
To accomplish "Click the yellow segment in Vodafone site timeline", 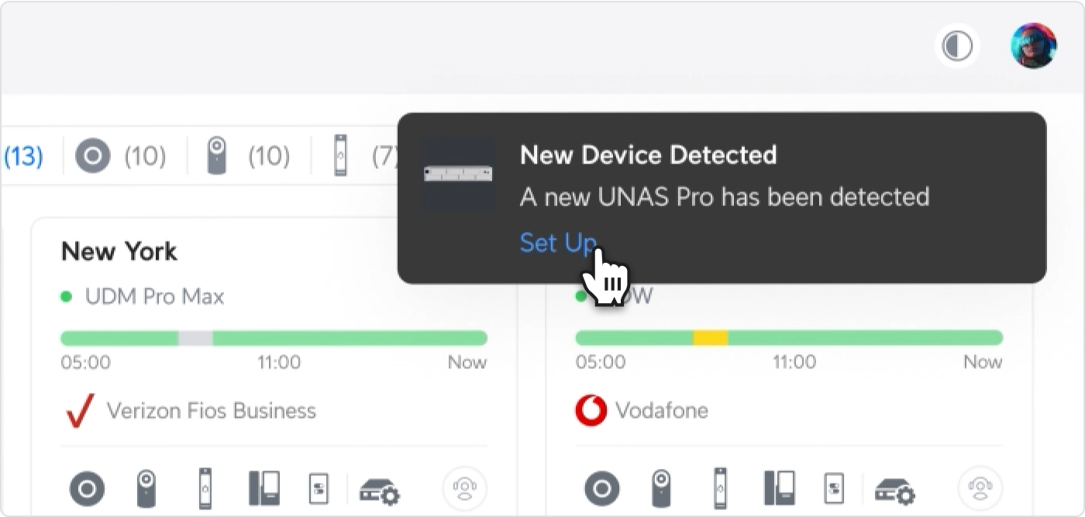I will point(710,338).
